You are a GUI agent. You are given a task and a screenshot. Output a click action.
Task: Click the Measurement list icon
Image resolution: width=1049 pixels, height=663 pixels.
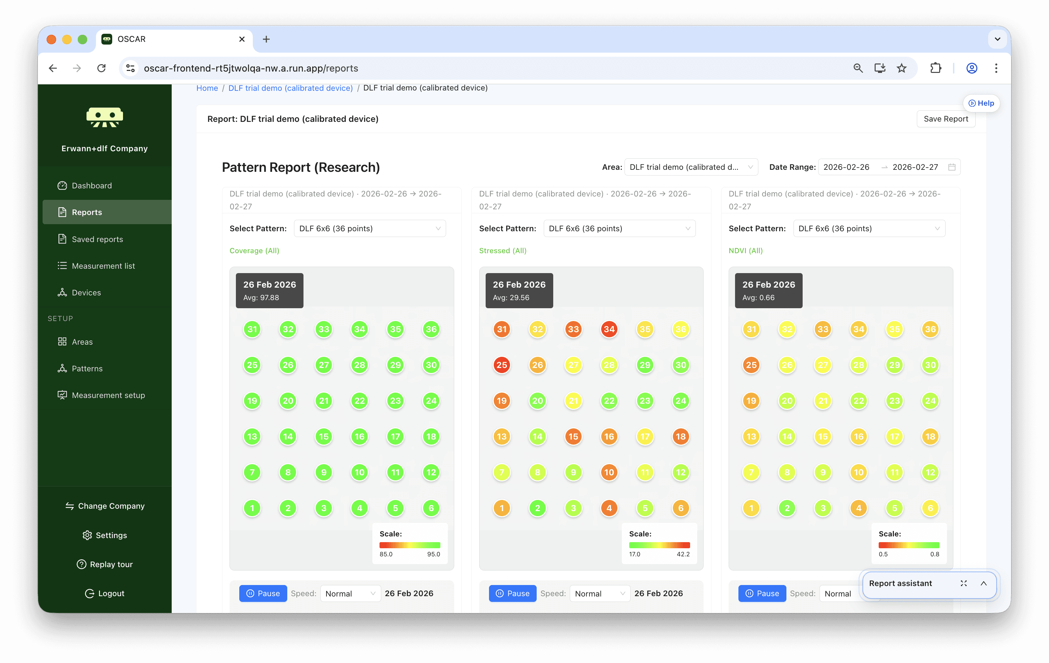click(62, 266)
